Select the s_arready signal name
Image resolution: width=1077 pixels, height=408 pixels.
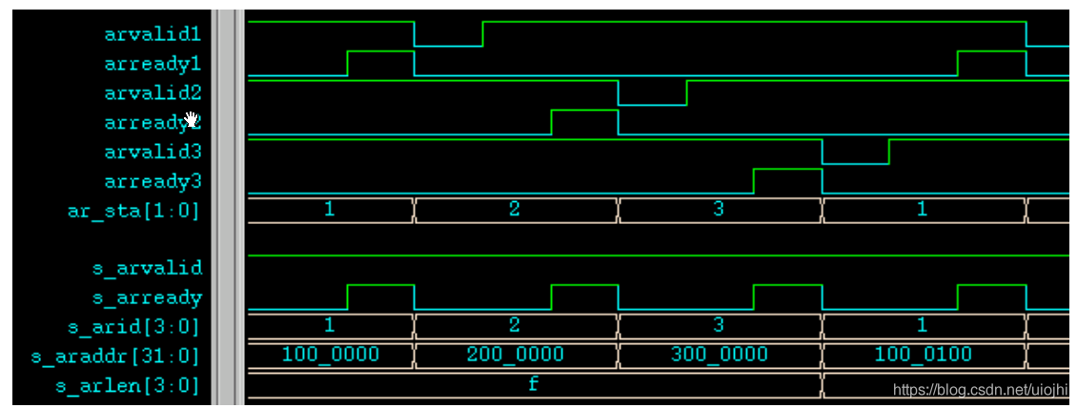147,298
